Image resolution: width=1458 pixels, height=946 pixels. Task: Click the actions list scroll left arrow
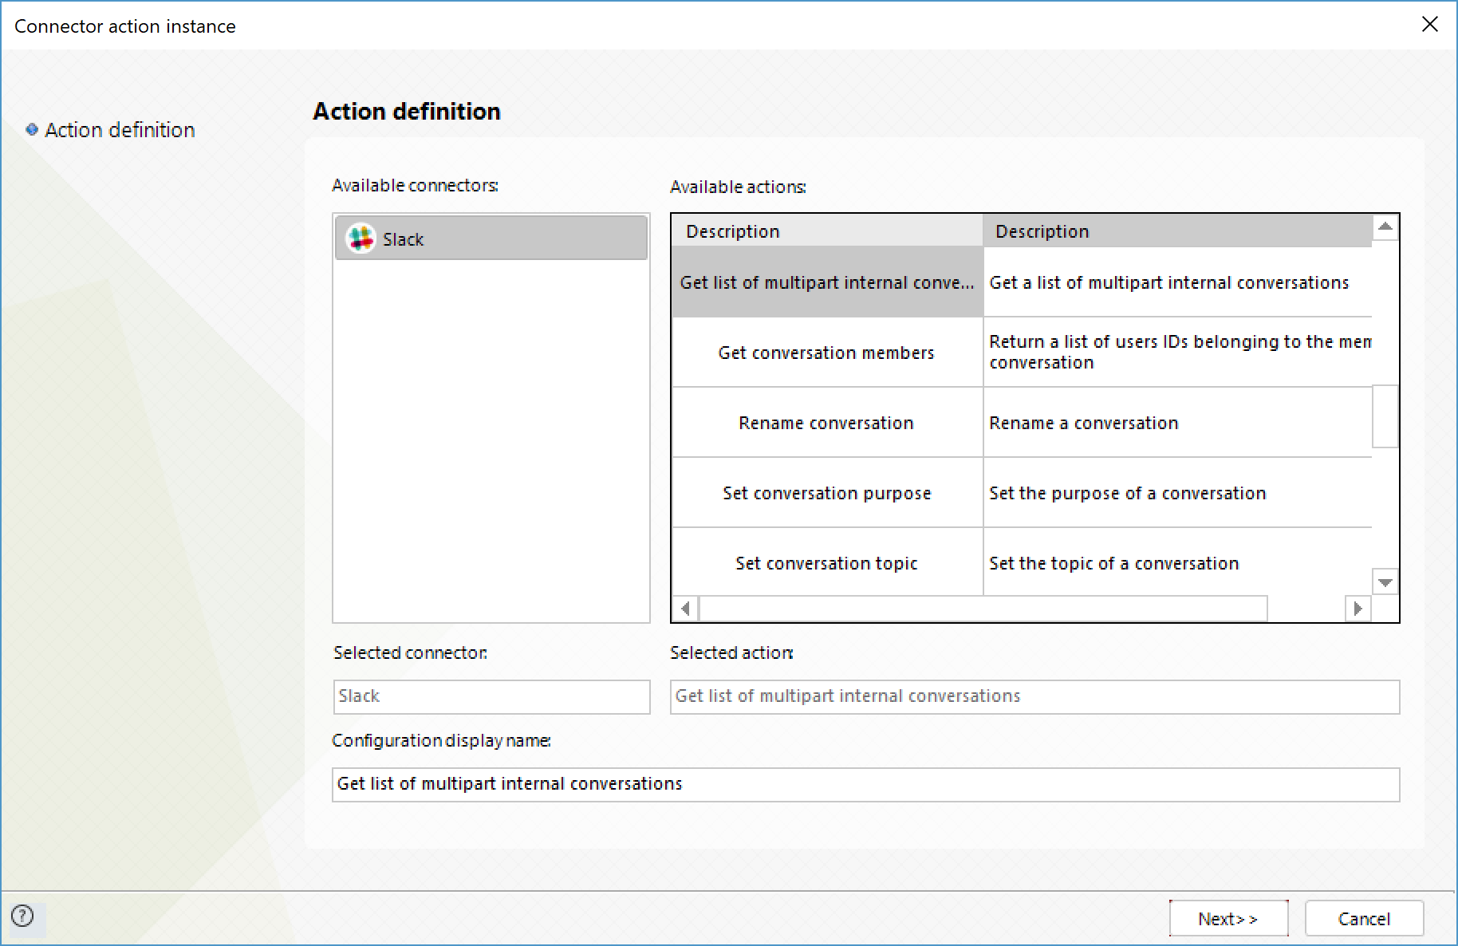[x=686, y=609]
